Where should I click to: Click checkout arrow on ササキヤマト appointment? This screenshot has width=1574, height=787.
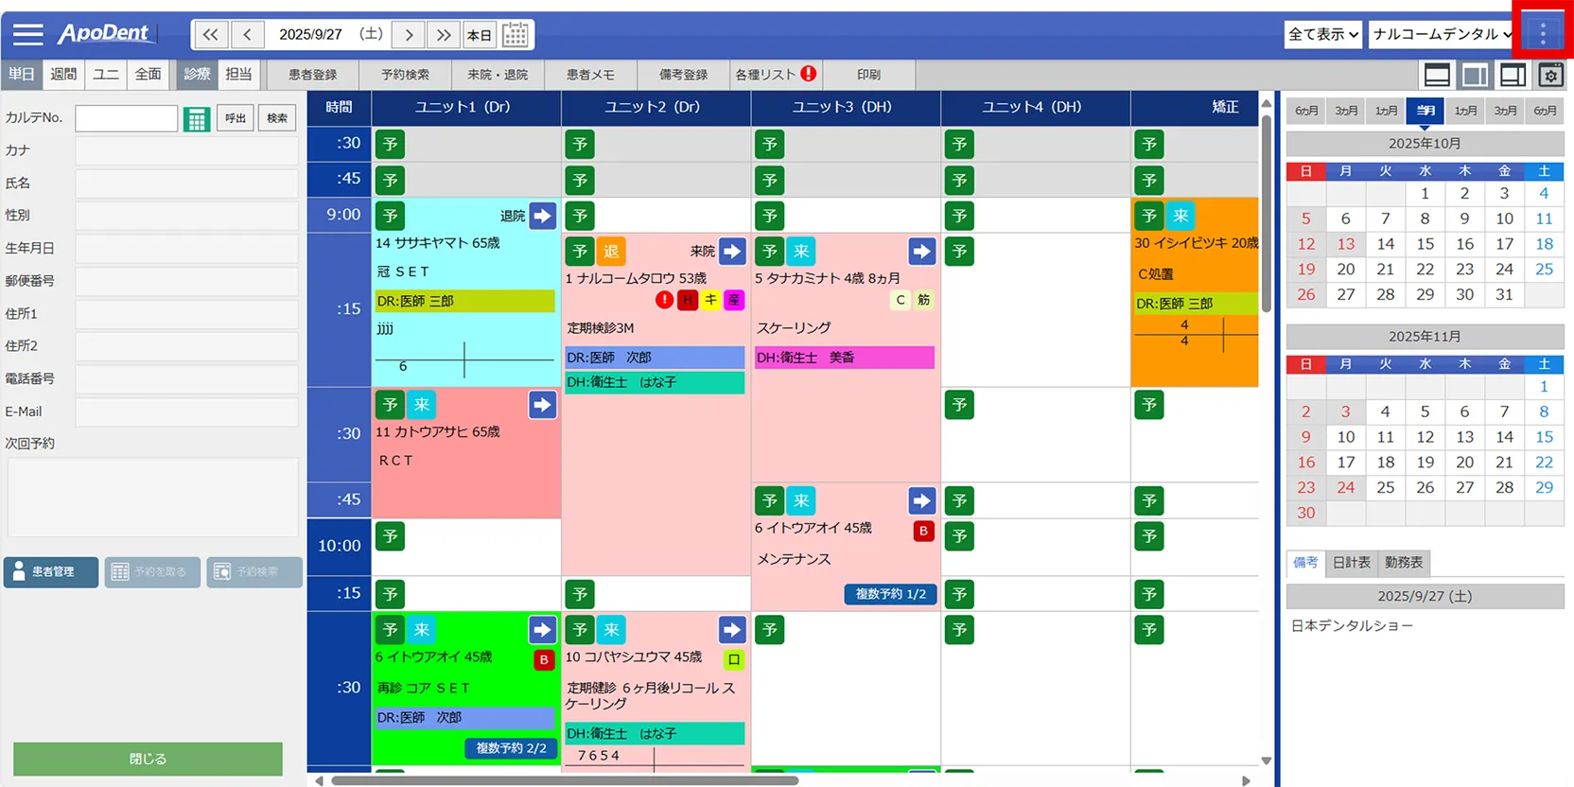(542, 216)
